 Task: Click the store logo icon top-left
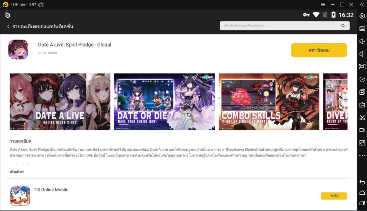coord(8,15)
